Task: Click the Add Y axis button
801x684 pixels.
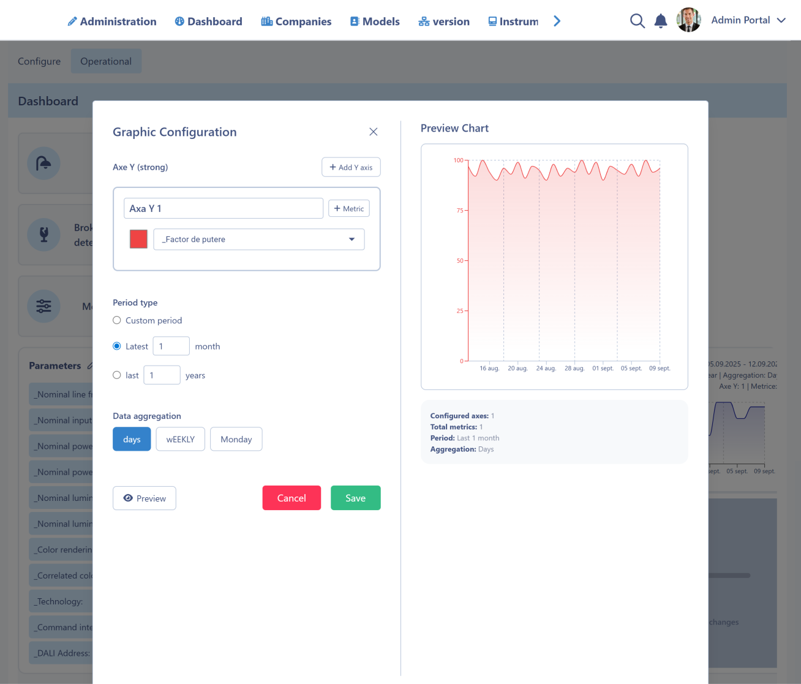Action: [351, 167]
